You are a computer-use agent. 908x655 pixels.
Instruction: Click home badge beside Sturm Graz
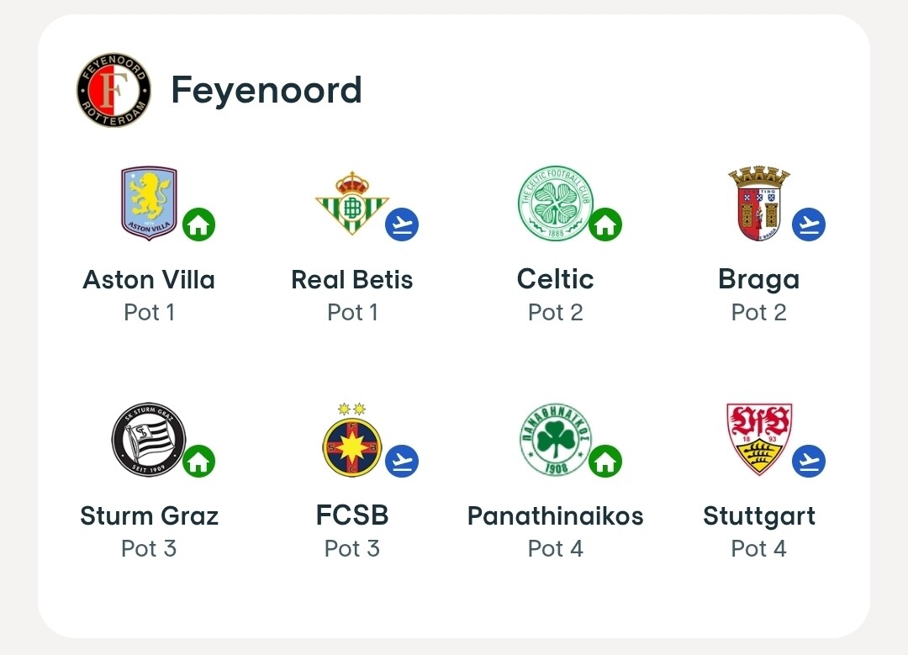point(198,461)
